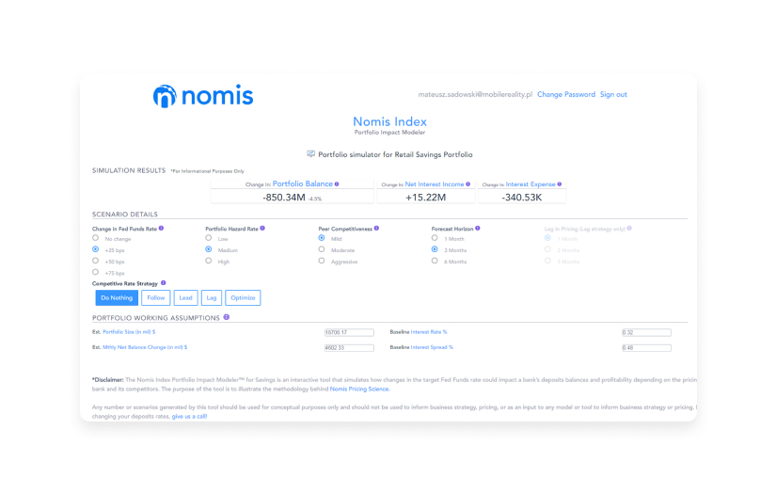Click the Change Password link
Screen dimensions: 776x494
coord(566,94)
